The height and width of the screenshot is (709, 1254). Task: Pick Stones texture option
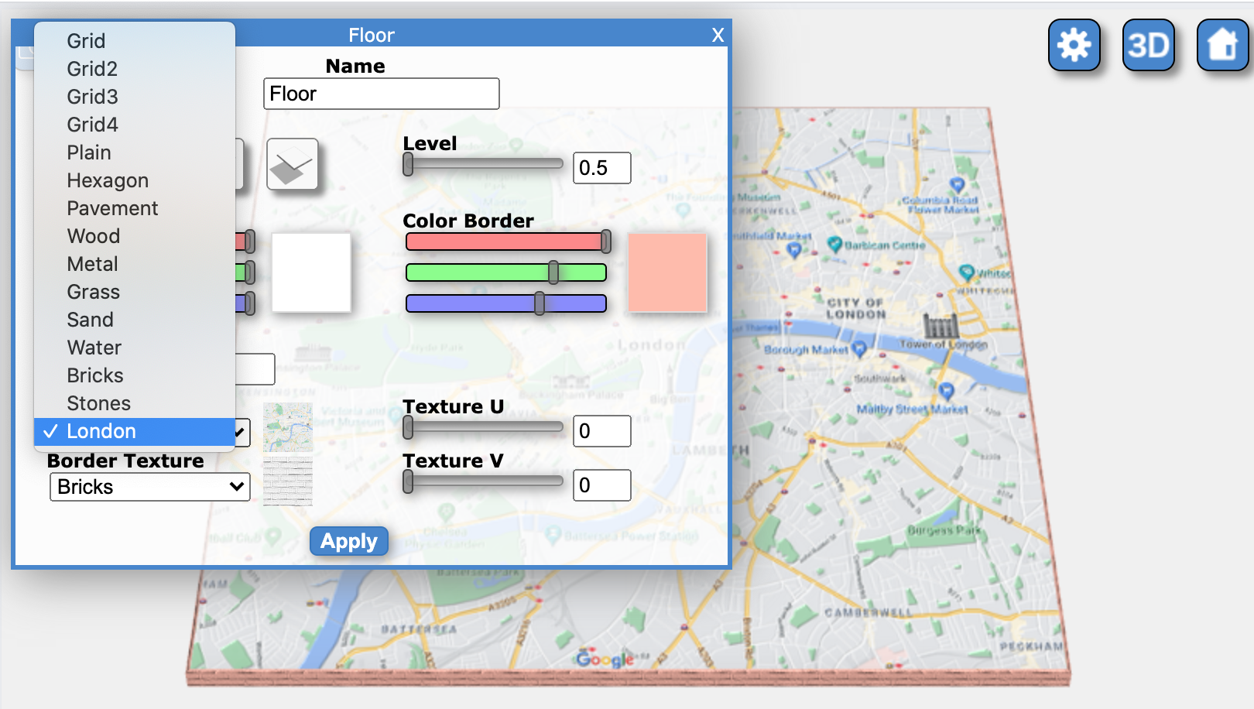pos(135,403)
